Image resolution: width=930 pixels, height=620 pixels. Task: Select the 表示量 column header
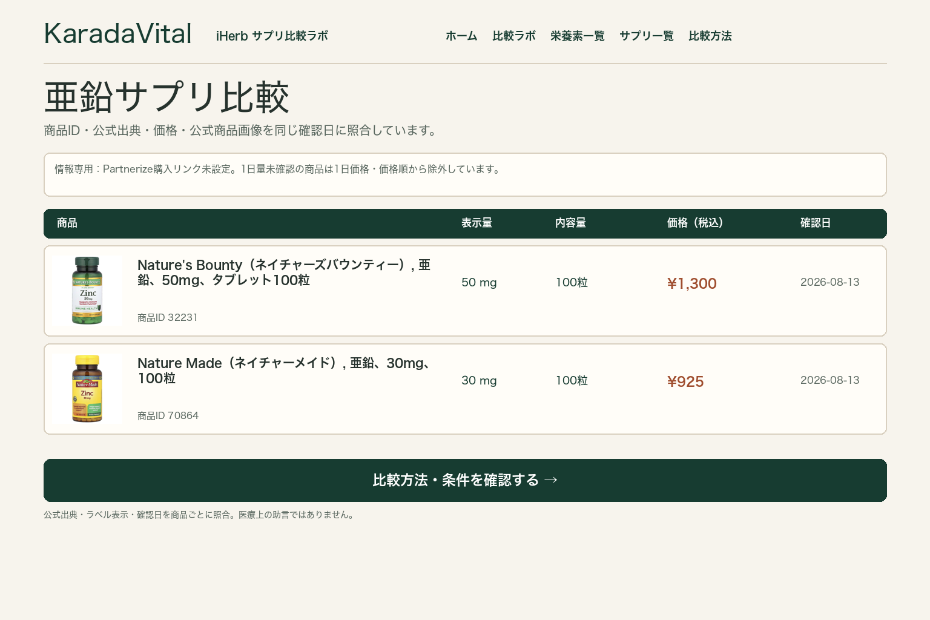[x=477, y=223]
